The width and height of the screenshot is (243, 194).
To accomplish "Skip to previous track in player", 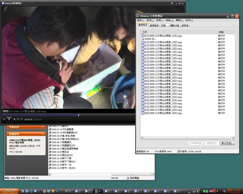I will [x=4, y=119].
